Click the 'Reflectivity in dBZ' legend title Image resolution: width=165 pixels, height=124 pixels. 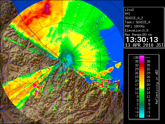point(156,87)
